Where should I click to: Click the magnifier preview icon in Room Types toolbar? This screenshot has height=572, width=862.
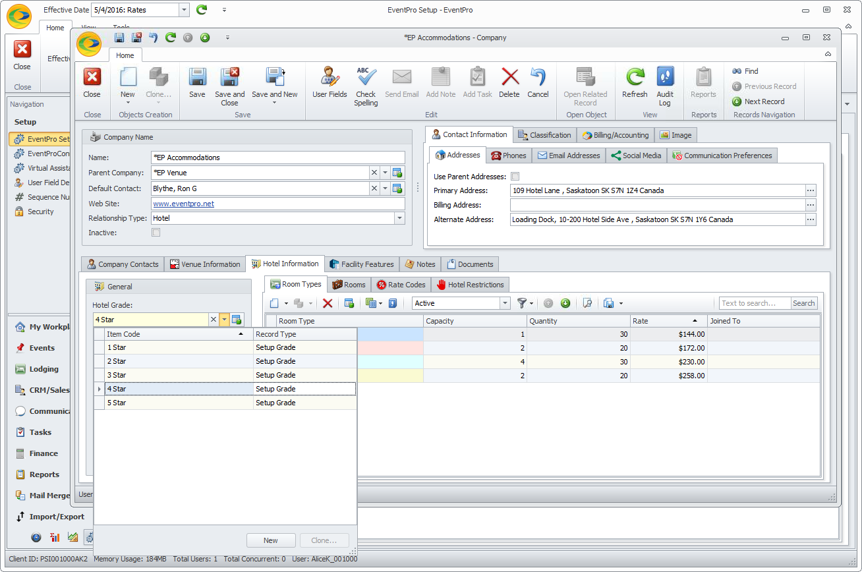pyautogui.click(x=587, y=303)
